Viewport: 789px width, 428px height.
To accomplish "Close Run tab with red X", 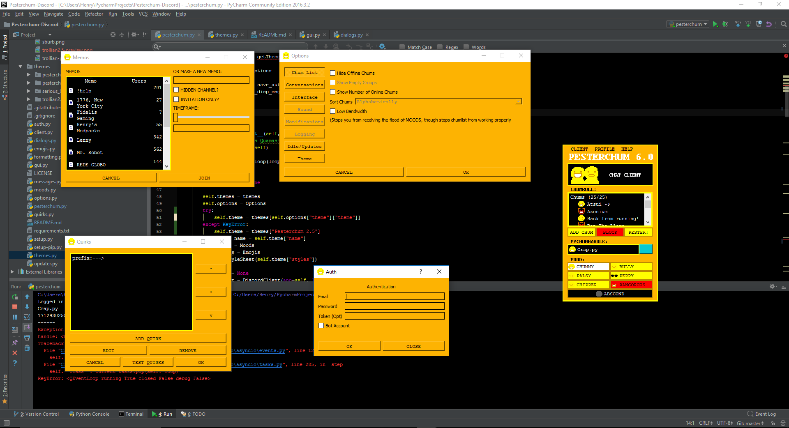I will point(15,353).
